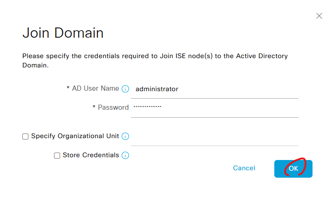Tick the Store Credentials checkbox
The height and width of the screenshot is (200, 333).
click(x=57, y=155)
